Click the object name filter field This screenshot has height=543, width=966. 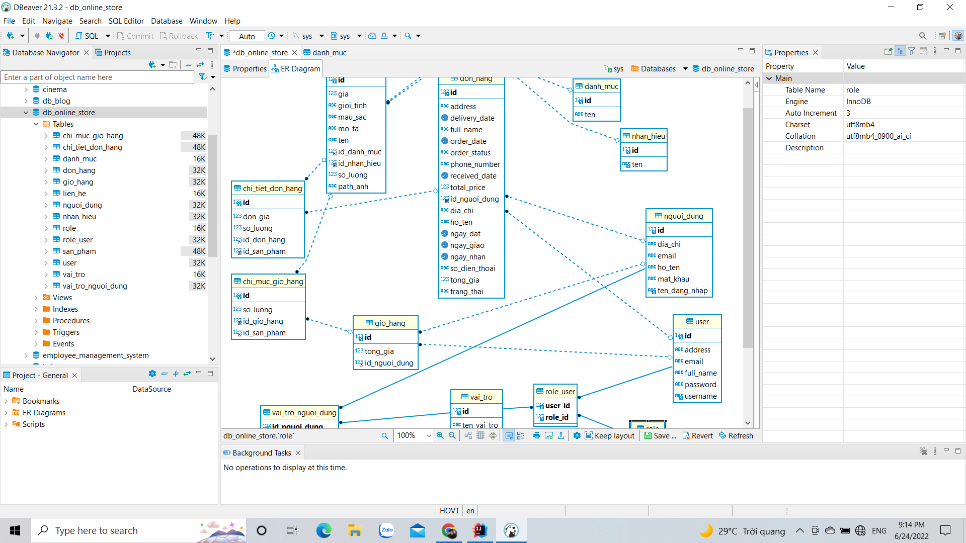point(98,77)
